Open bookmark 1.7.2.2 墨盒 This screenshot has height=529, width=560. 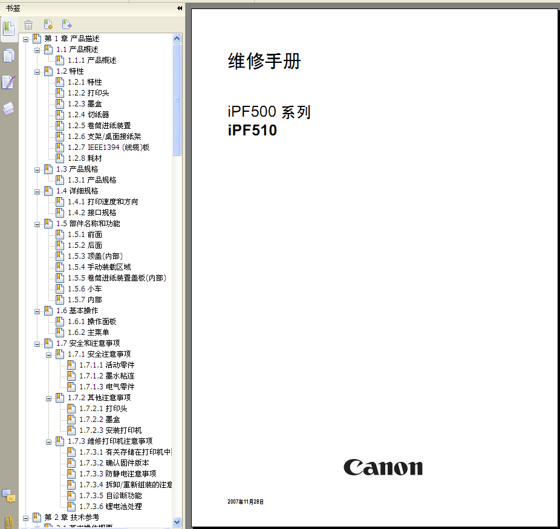(100, 420)
